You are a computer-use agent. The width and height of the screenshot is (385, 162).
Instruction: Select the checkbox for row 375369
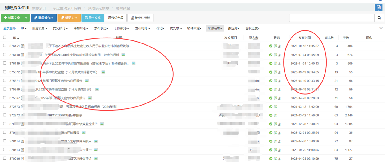coord(4,89)
